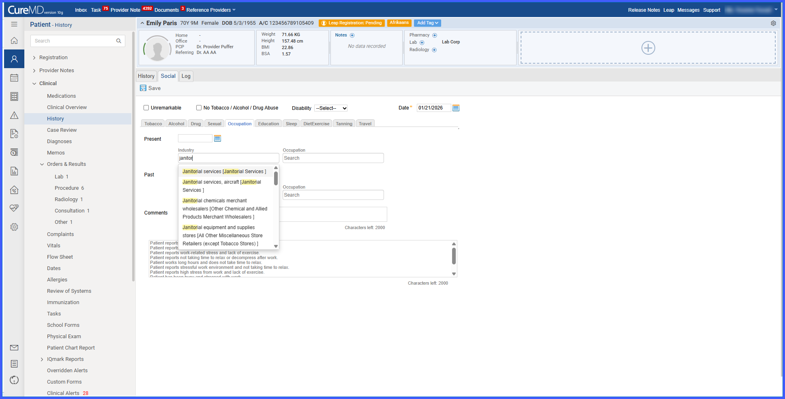Viewport: 785px width, 399px height.
Task: Click the Save floppy disk icon
Action: (x=143, y=88)
